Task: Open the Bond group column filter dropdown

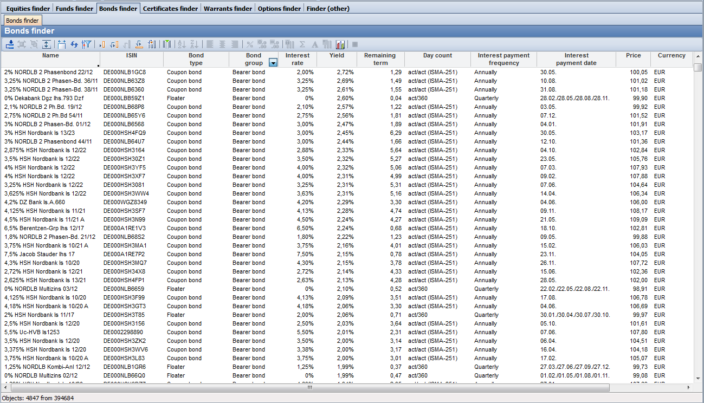Action: (273, 63)
